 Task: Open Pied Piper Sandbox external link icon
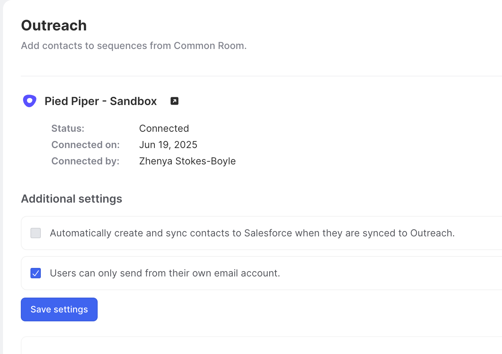click(x=175, y=101)
